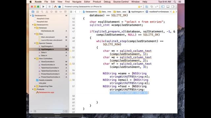Collapse the Products group

click(33, 89)
